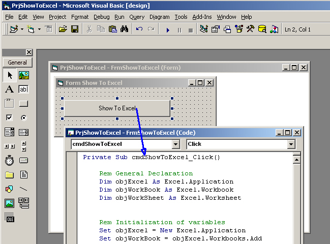Select the PictureBox tool in toolbox
Viewport: 330px width, 244px height.
click(x=24, y=75)
